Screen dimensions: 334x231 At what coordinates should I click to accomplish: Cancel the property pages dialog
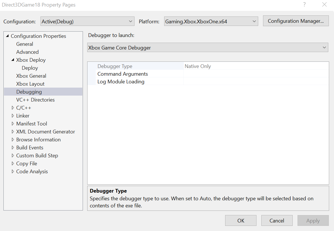click(277, 220)
